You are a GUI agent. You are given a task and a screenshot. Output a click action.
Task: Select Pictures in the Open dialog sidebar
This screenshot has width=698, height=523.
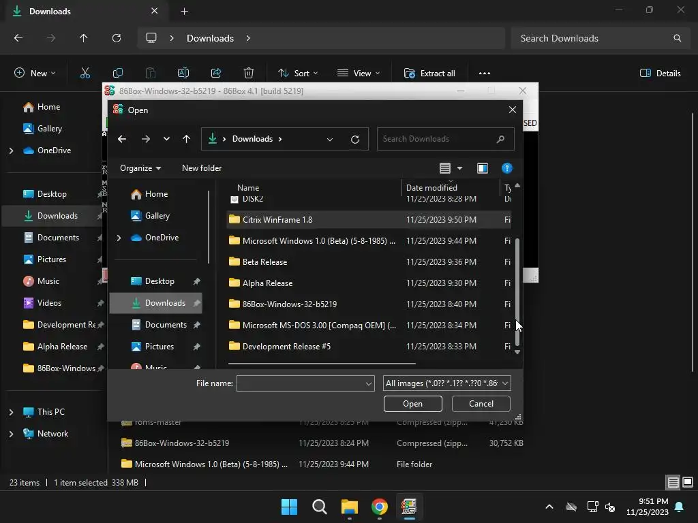159,347
